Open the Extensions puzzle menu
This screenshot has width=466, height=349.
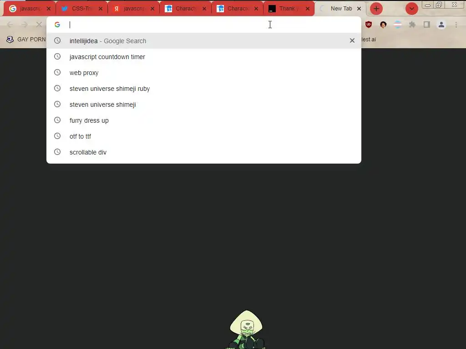tap(412, 25)
